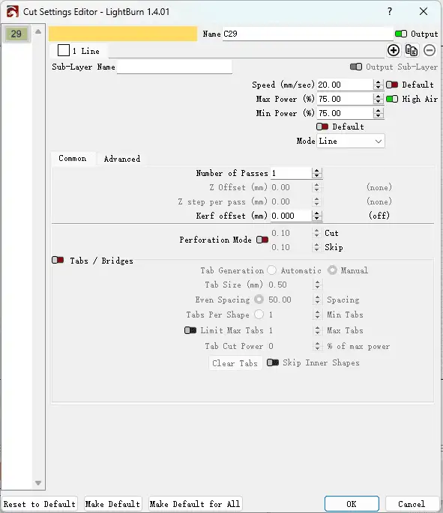Click the Min Power value 75.00

coord(345,113)
